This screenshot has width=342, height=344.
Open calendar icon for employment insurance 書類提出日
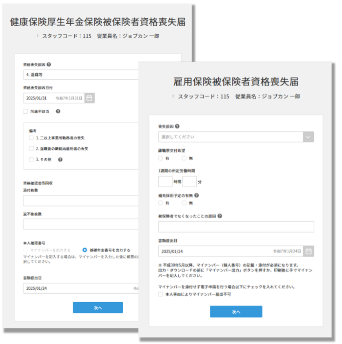pos(309,251)
